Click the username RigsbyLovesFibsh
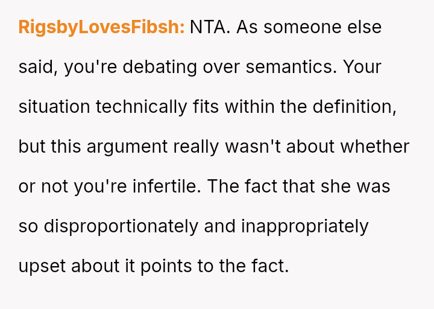Screen dimensions: 434x309 click(101, 28)
